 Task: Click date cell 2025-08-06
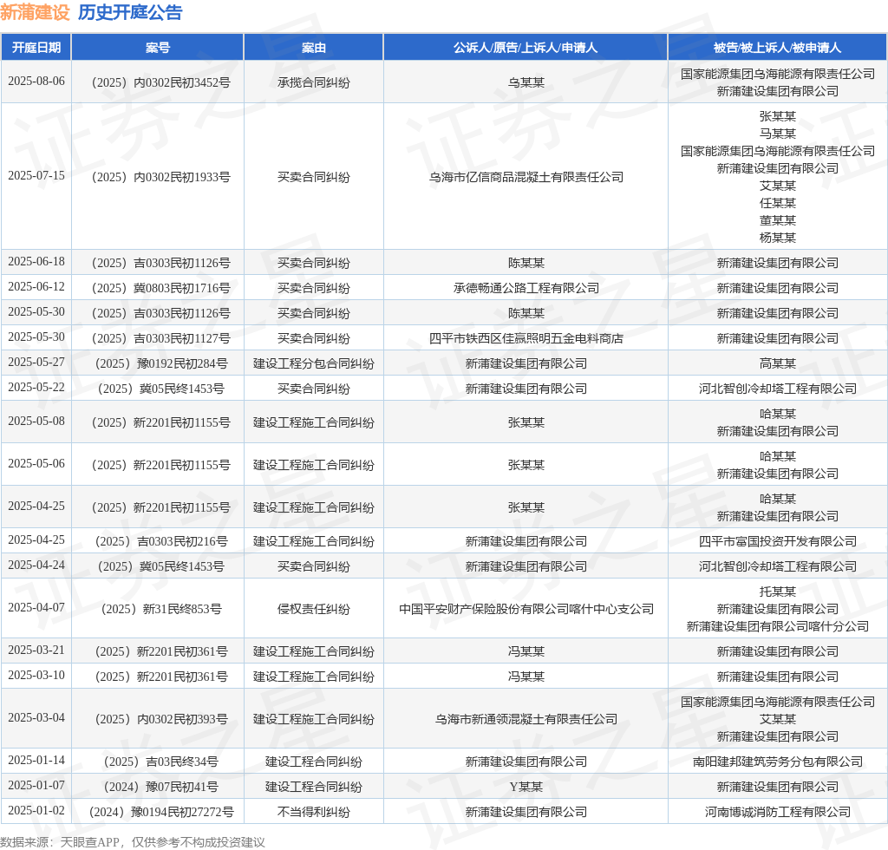[x=36, y=81]
